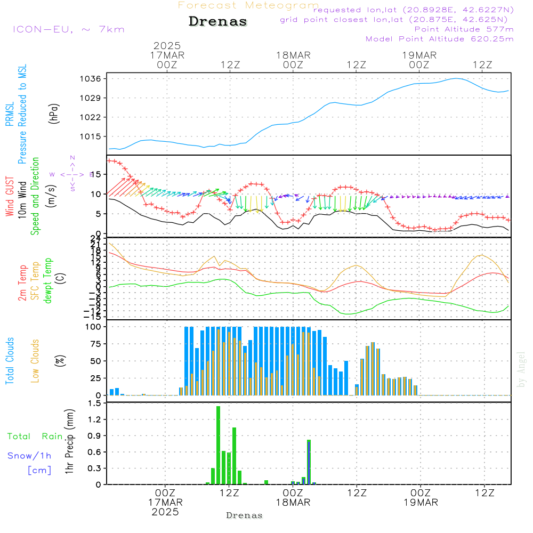Click the '(m/s)' wind unit label
The height and width of the screenshot is (533, 533).
pyautogui.click(x=51, y=196)
